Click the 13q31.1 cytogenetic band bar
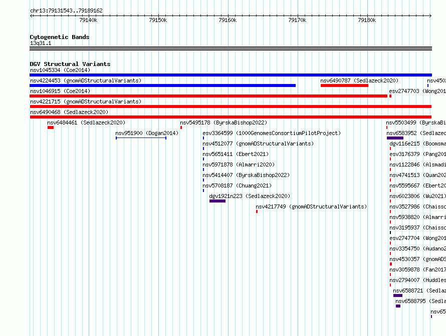 point(231,48)
